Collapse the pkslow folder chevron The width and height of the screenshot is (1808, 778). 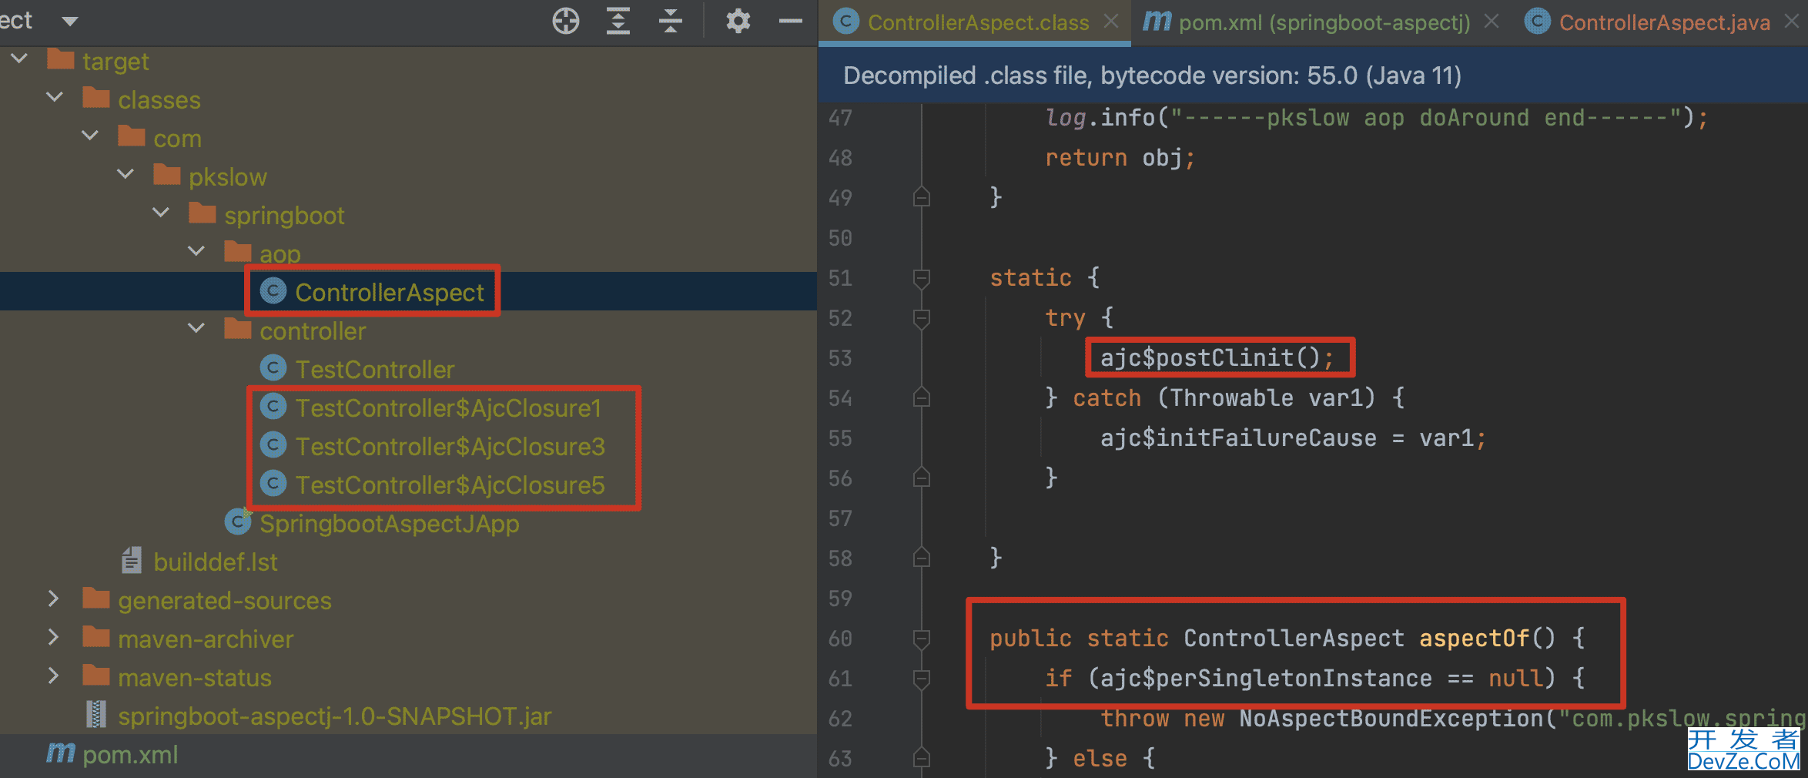[126, 174]
